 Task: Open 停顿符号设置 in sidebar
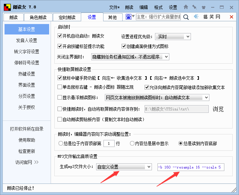point(27,63)
